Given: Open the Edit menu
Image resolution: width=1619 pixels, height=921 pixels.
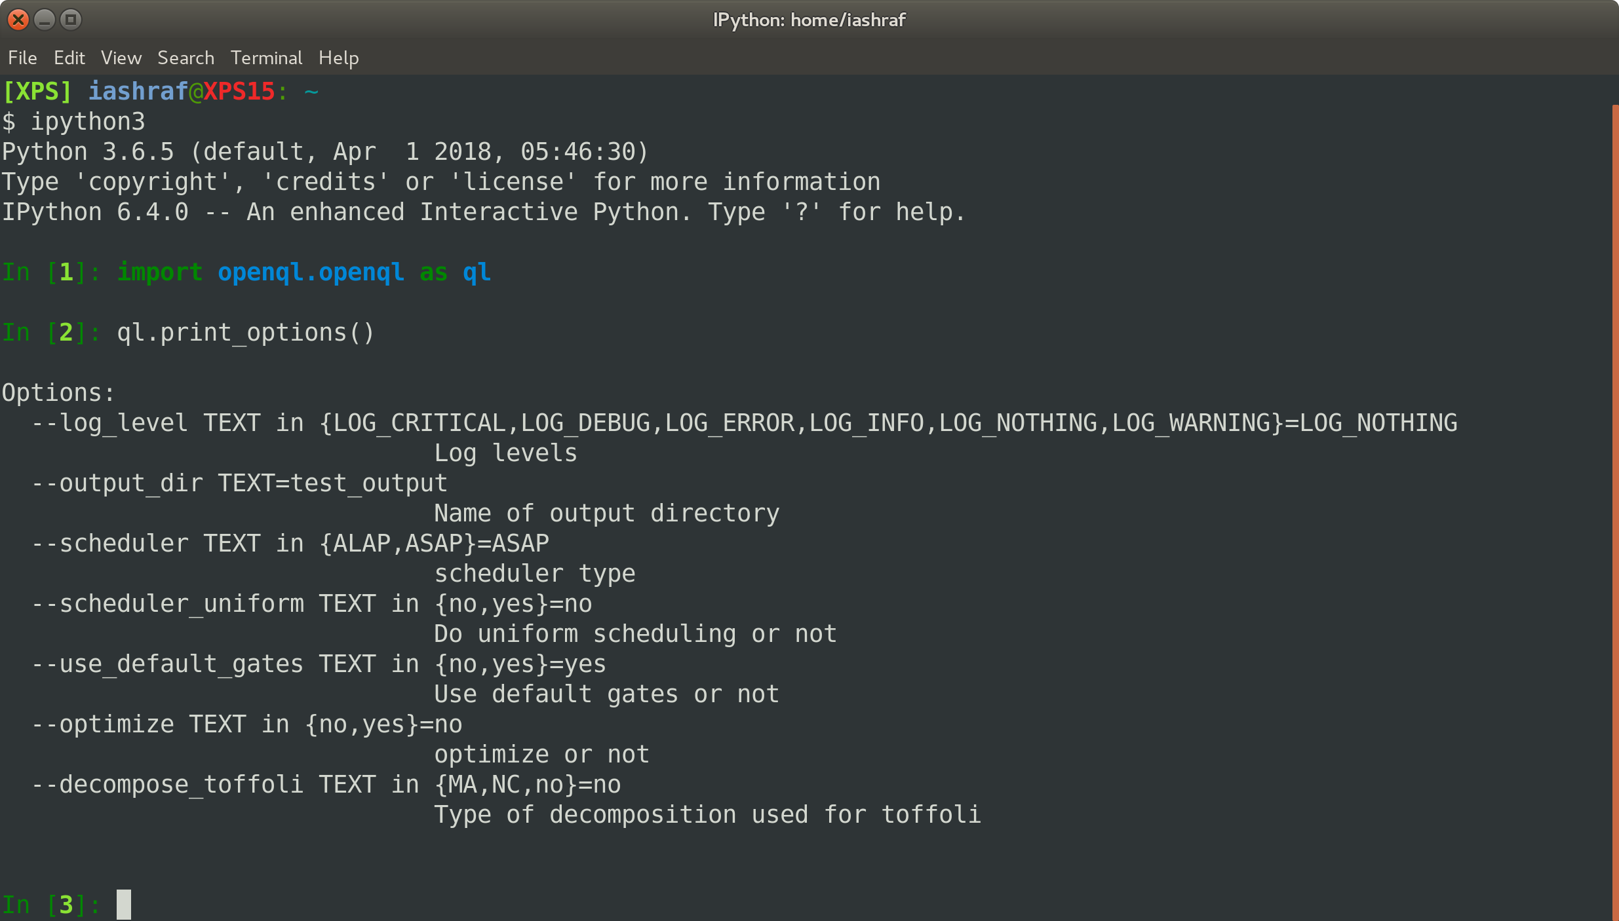Looking at the screenshot, I should point(69,58).
